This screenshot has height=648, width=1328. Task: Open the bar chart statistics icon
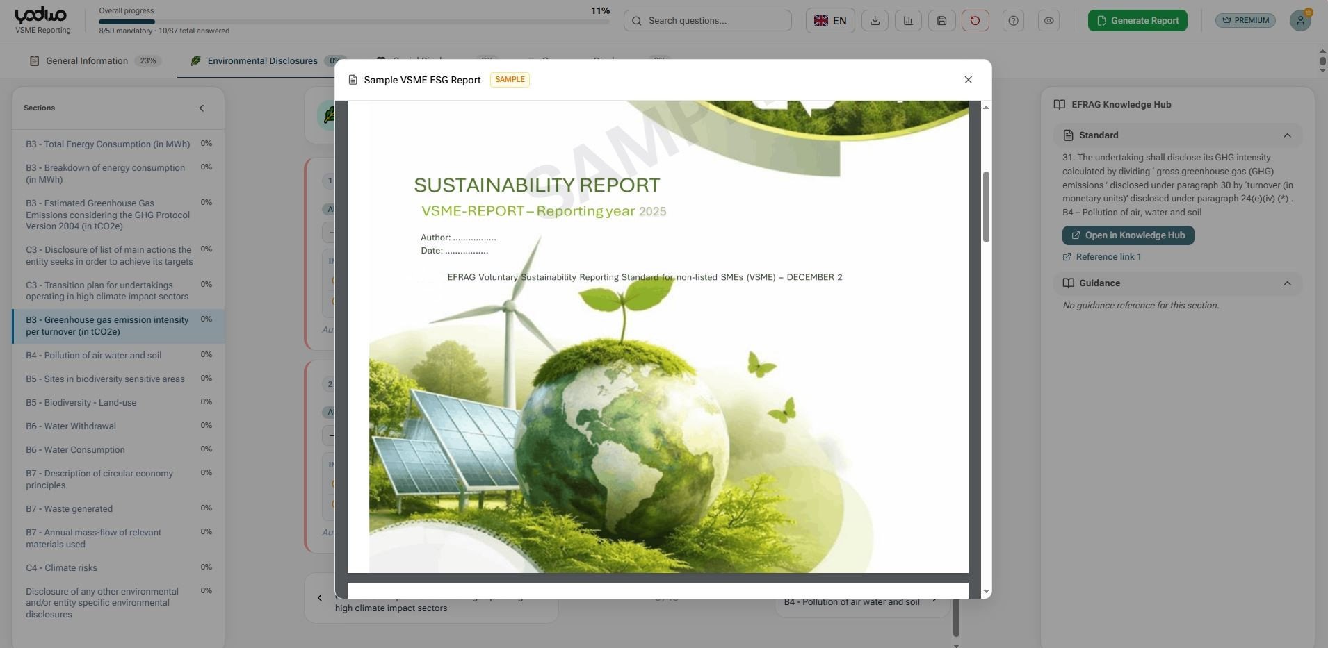coord(908,21)
